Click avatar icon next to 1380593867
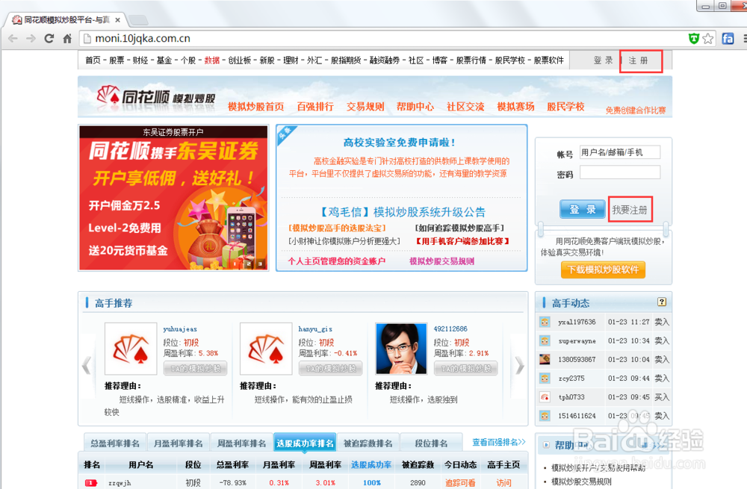The height and width of the screenshot is (489, 747). point(545,359)
